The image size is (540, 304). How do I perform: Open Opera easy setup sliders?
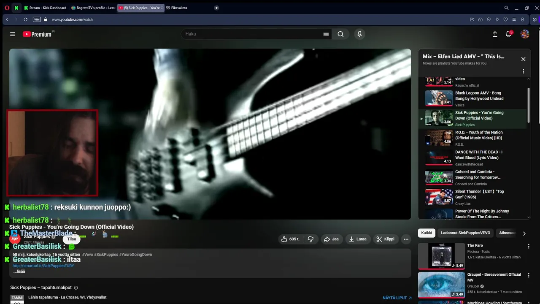click(514, 19)
